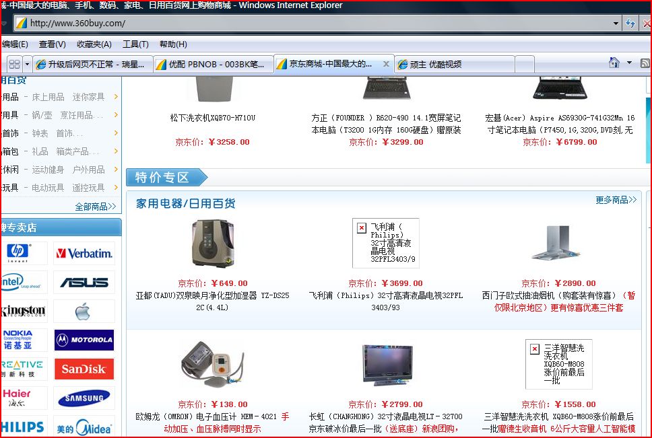Click the Creative 创新科技 brand logo
This screenshot has width=652, height=438.
[24, 369]
